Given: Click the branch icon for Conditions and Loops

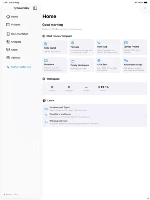Looking at the screenshot, I should click(46, 115).
